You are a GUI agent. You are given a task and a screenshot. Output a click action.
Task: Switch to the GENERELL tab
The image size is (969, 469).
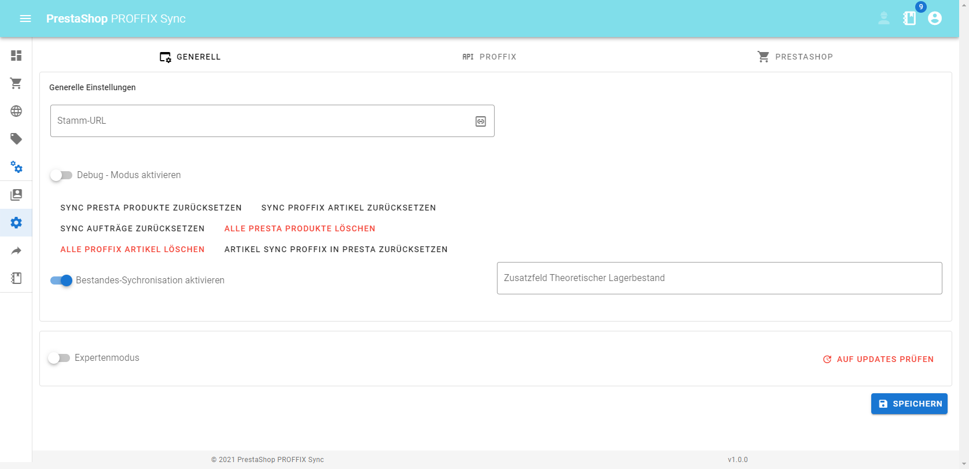coord(190,57)
